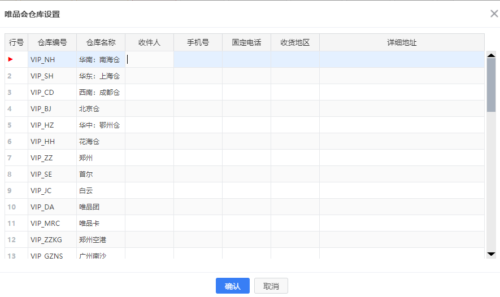Click the 唯品团 name cell

[101, 207]
